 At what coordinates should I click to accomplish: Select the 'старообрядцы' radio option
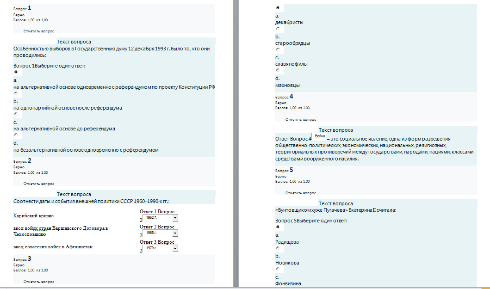(x=278, y=29)
